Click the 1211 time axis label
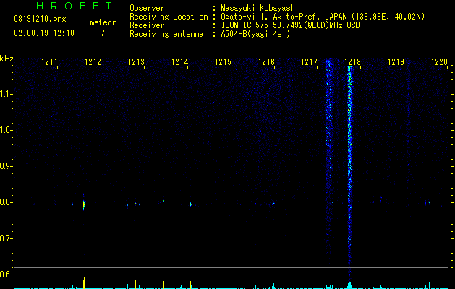Image resolution: width=455 pixels, height=289 pixels. (x=49, y=61)
